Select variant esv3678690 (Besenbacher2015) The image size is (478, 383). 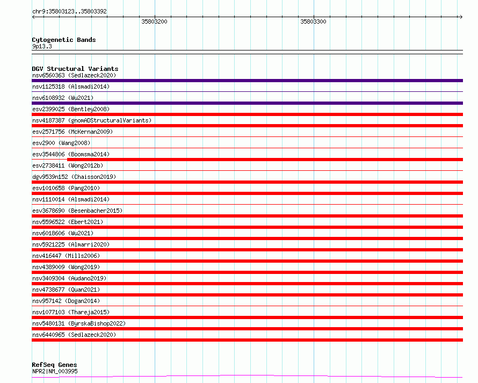point(77,211)
